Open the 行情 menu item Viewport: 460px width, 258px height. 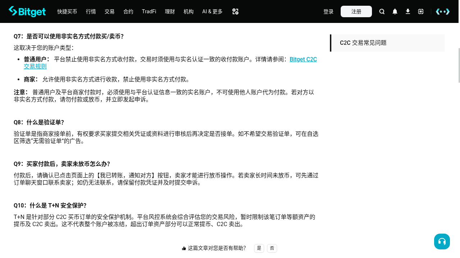tap(91, 11)
